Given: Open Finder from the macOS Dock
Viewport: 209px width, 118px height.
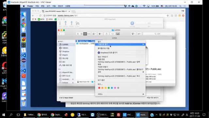Looking at the screenshot, I should tap(24, 14).
